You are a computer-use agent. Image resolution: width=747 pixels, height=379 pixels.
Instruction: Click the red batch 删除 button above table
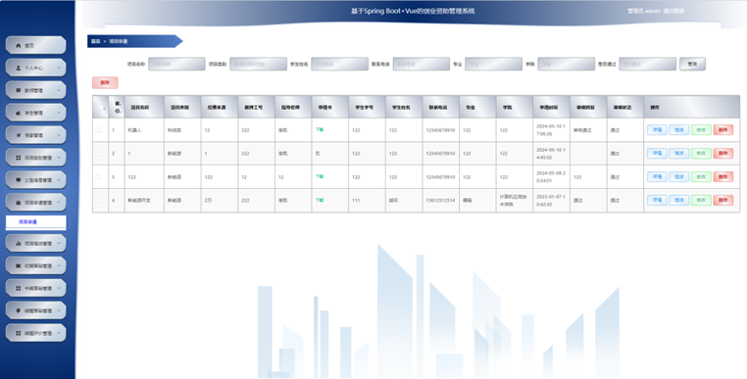(105, 83)
